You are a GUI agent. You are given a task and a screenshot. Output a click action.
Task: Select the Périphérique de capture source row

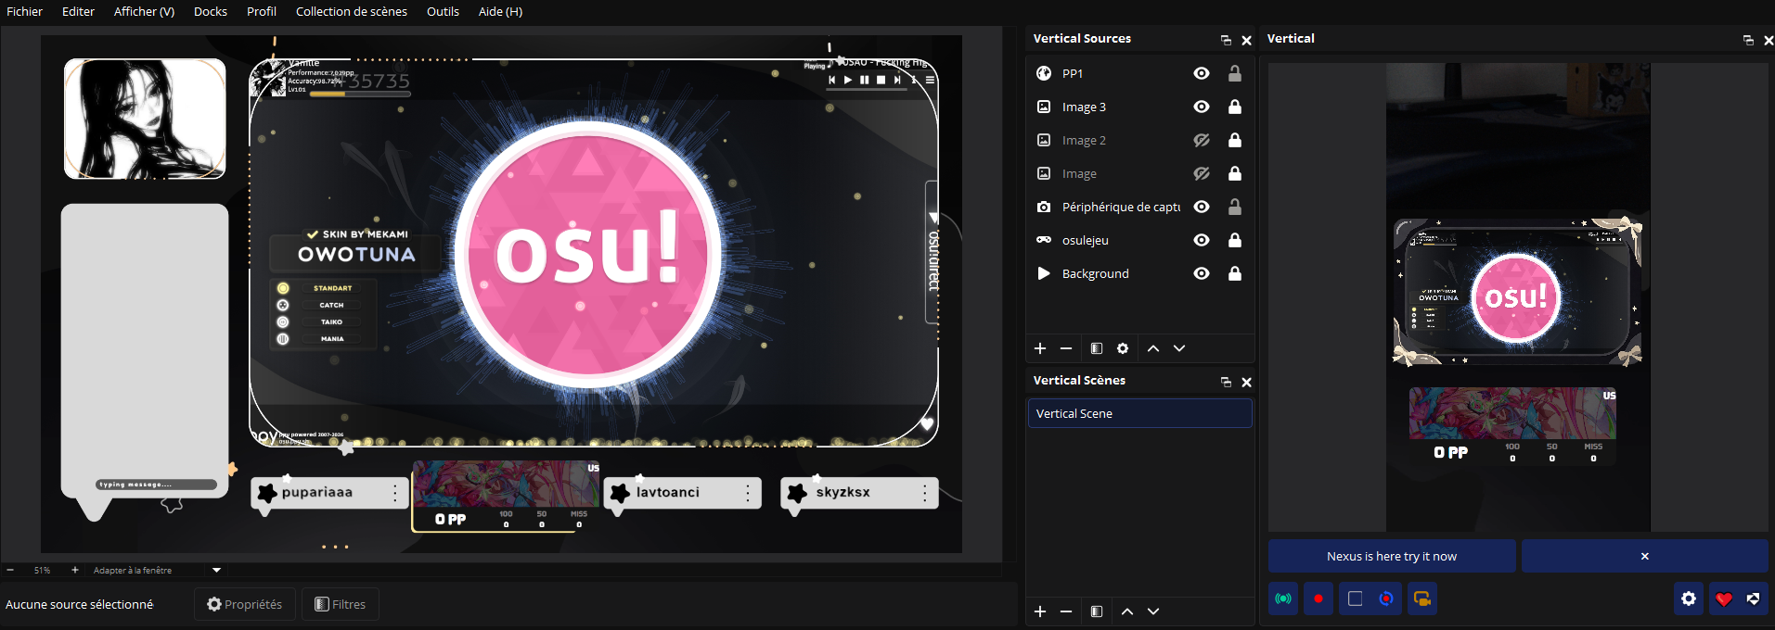click(1139, 207)
